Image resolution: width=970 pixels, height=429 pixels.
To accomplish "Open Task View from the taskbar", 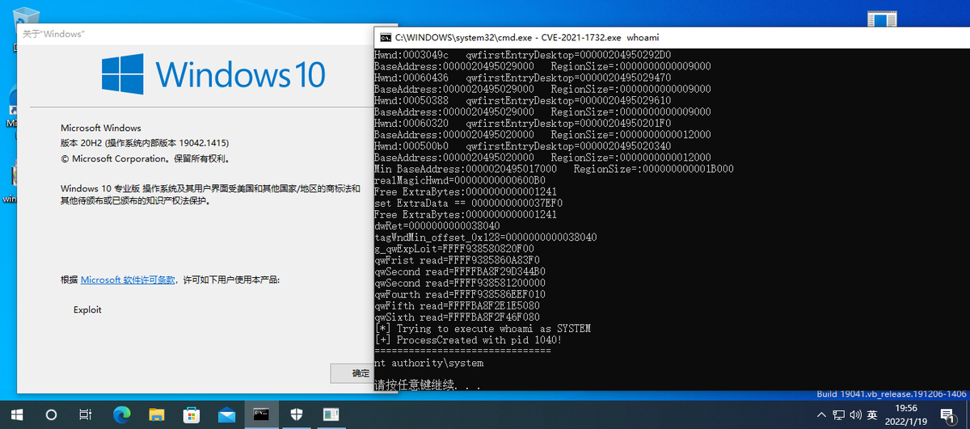I will point(86,414).
